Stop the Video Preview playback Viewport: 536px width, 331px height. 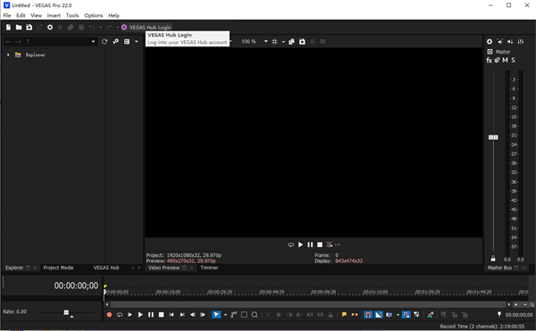(x=320, y=244)
